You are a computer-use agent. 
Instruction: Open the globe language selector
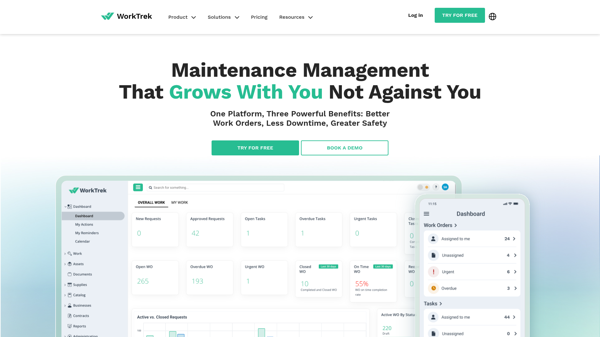492,17
